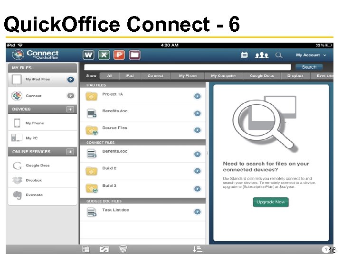Click the Build 2 folder name
This screenshot has height=256, width=342.
tap(109, 168)
